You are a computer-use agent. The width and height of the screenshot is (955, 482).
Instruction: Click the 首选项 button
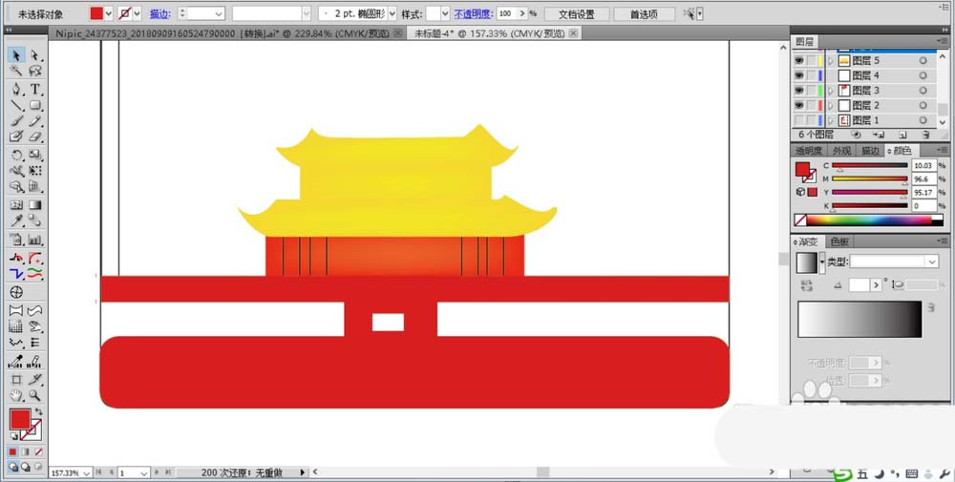pyautogui.click(x=643, y=14)
